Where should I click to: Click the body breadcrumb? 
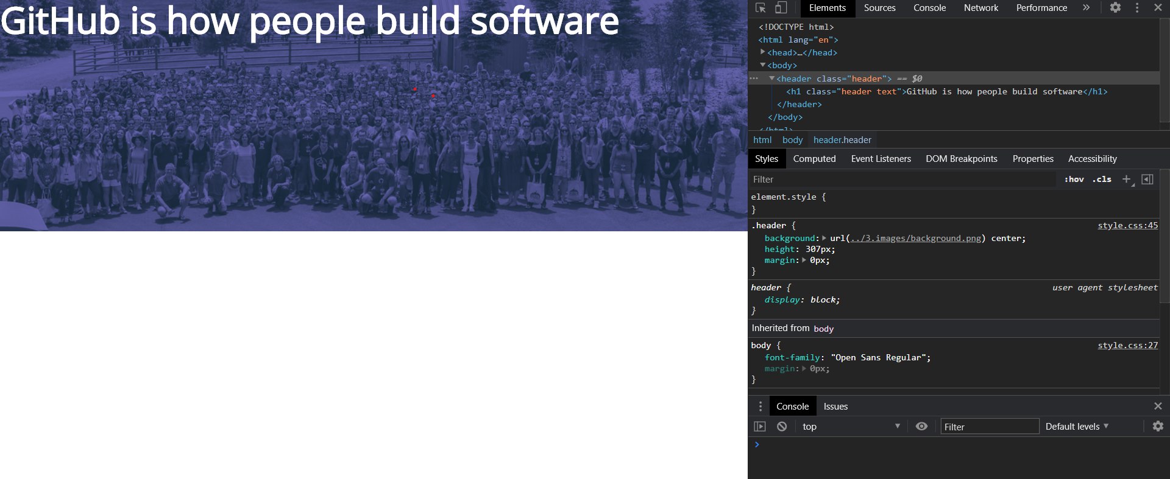[792, 140]
